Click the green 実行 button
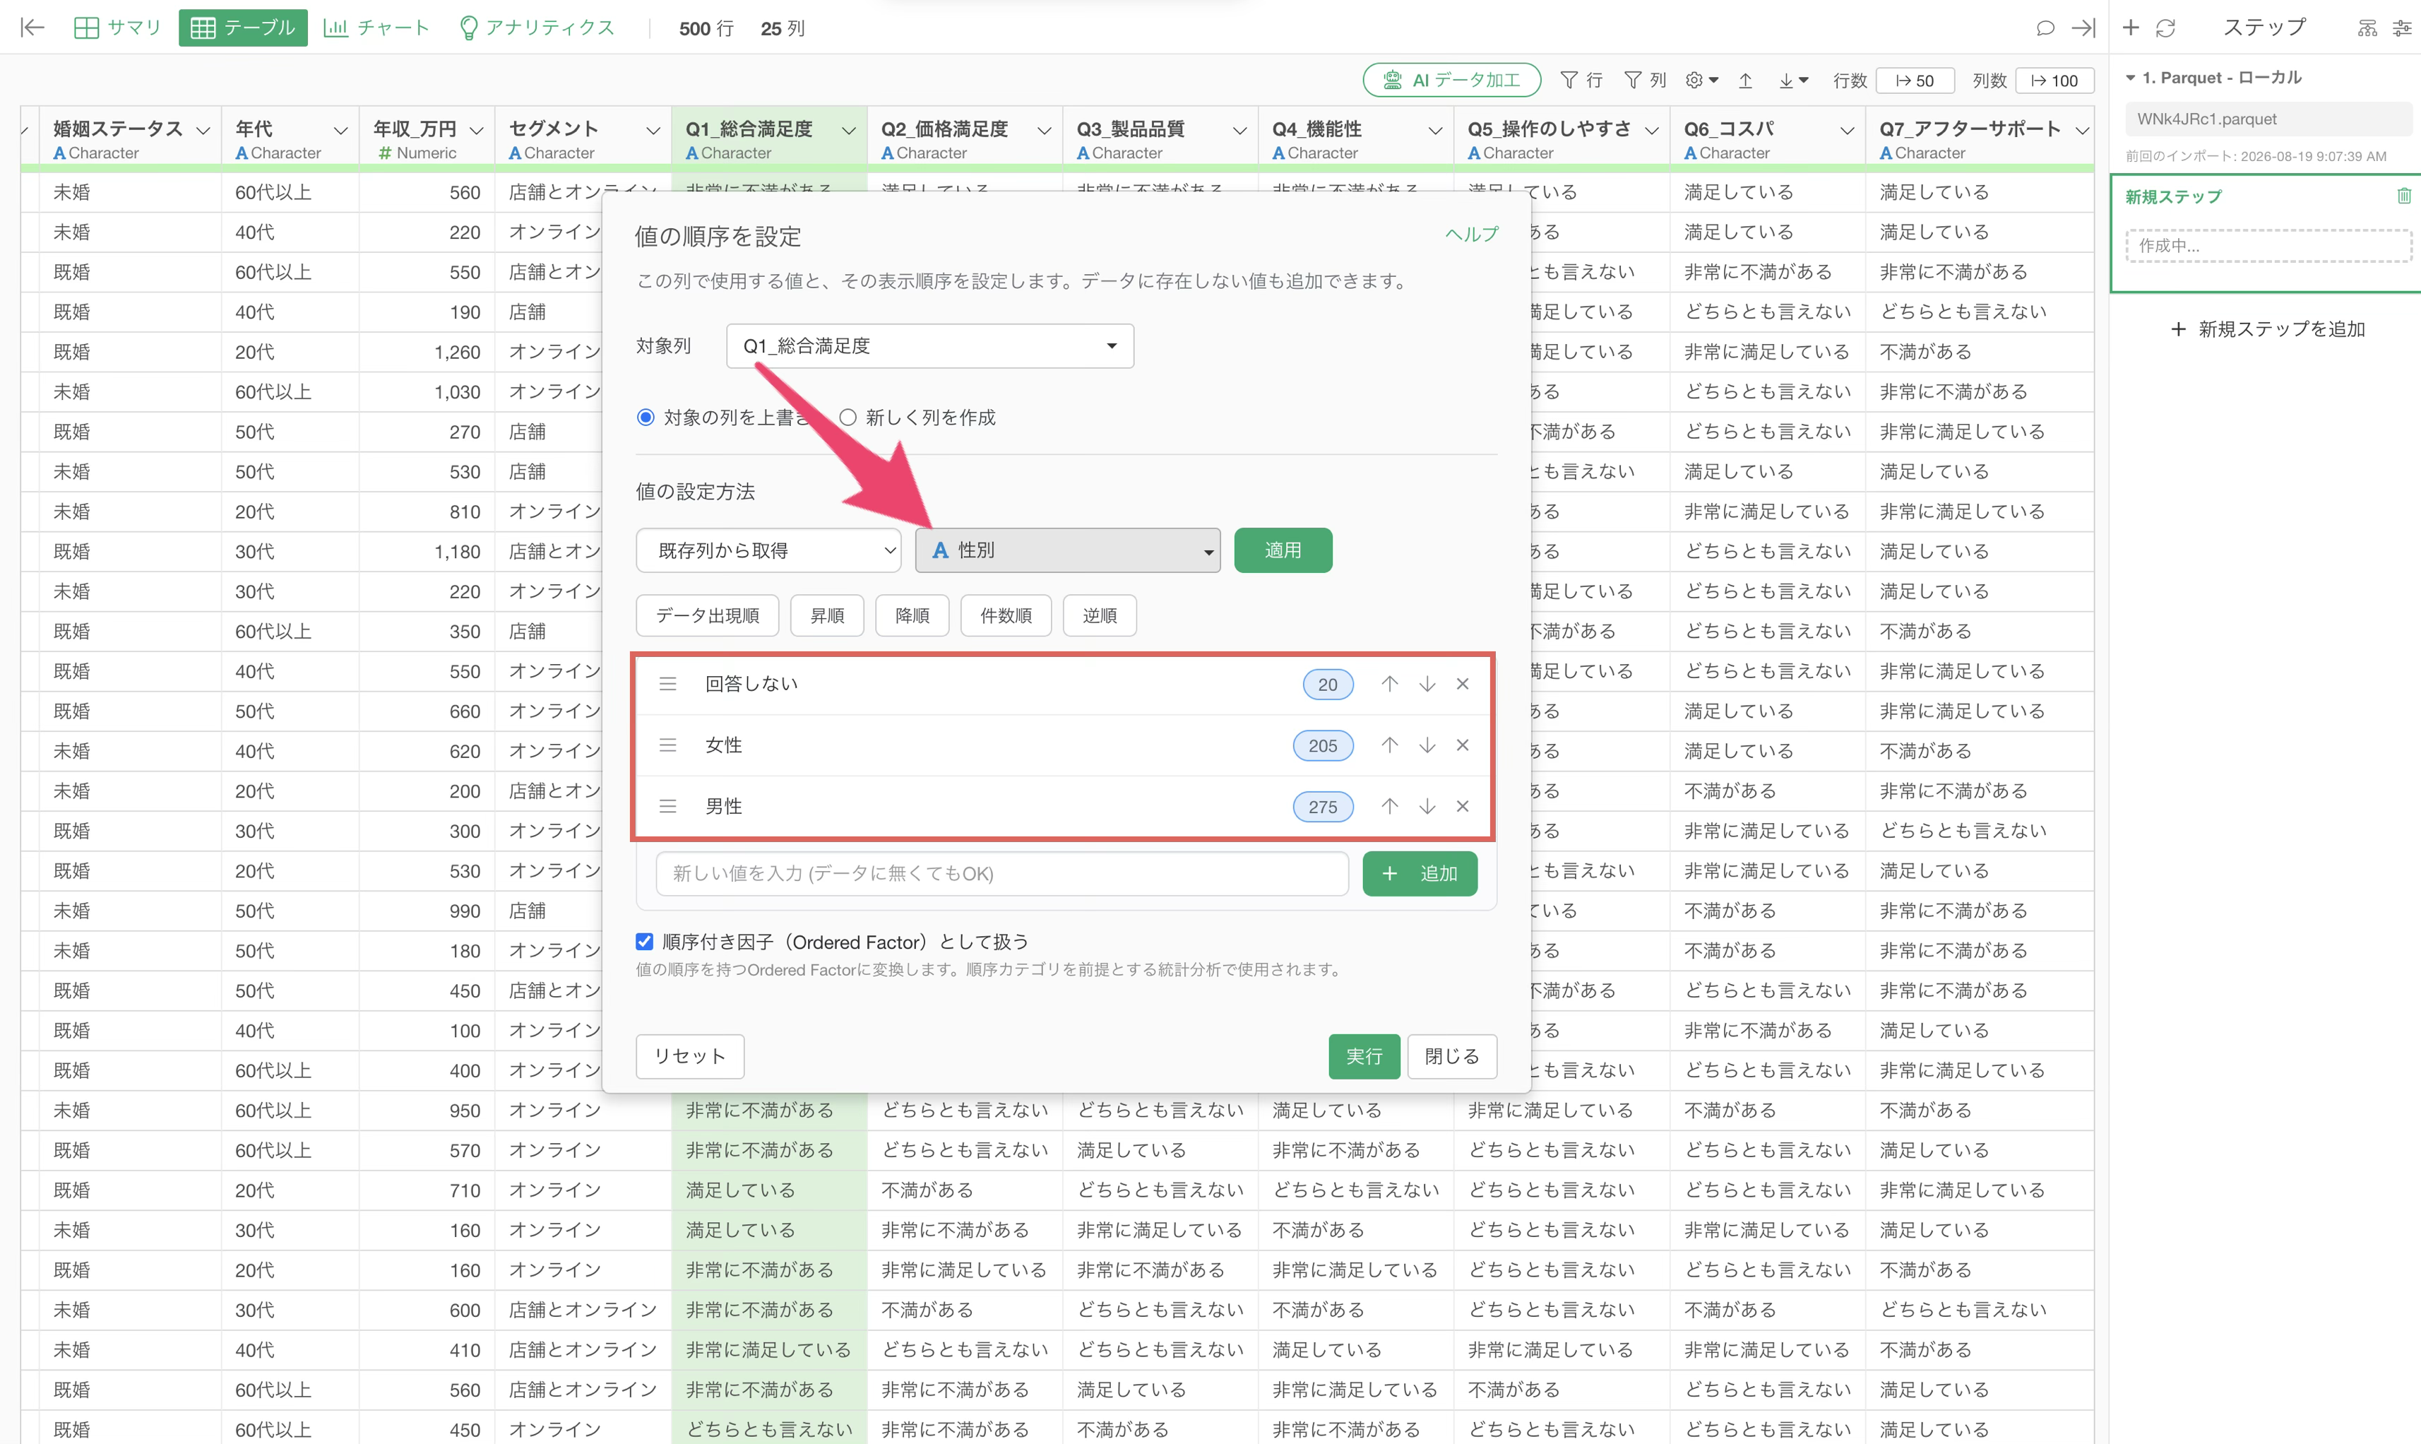This screenshot has height=1444, width=2421. click(x=1364, y=1055)
